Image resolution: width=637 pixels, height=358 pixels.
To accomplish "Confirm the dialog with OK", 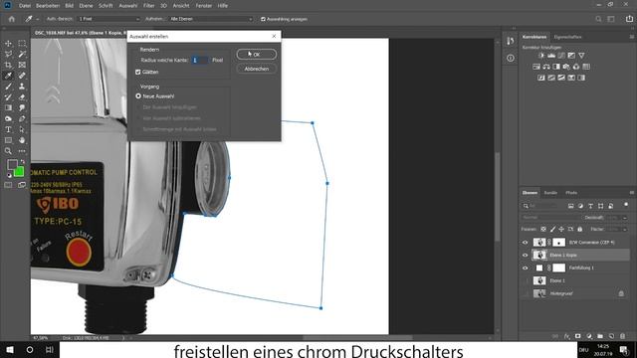I will click(x=257, y=55).
